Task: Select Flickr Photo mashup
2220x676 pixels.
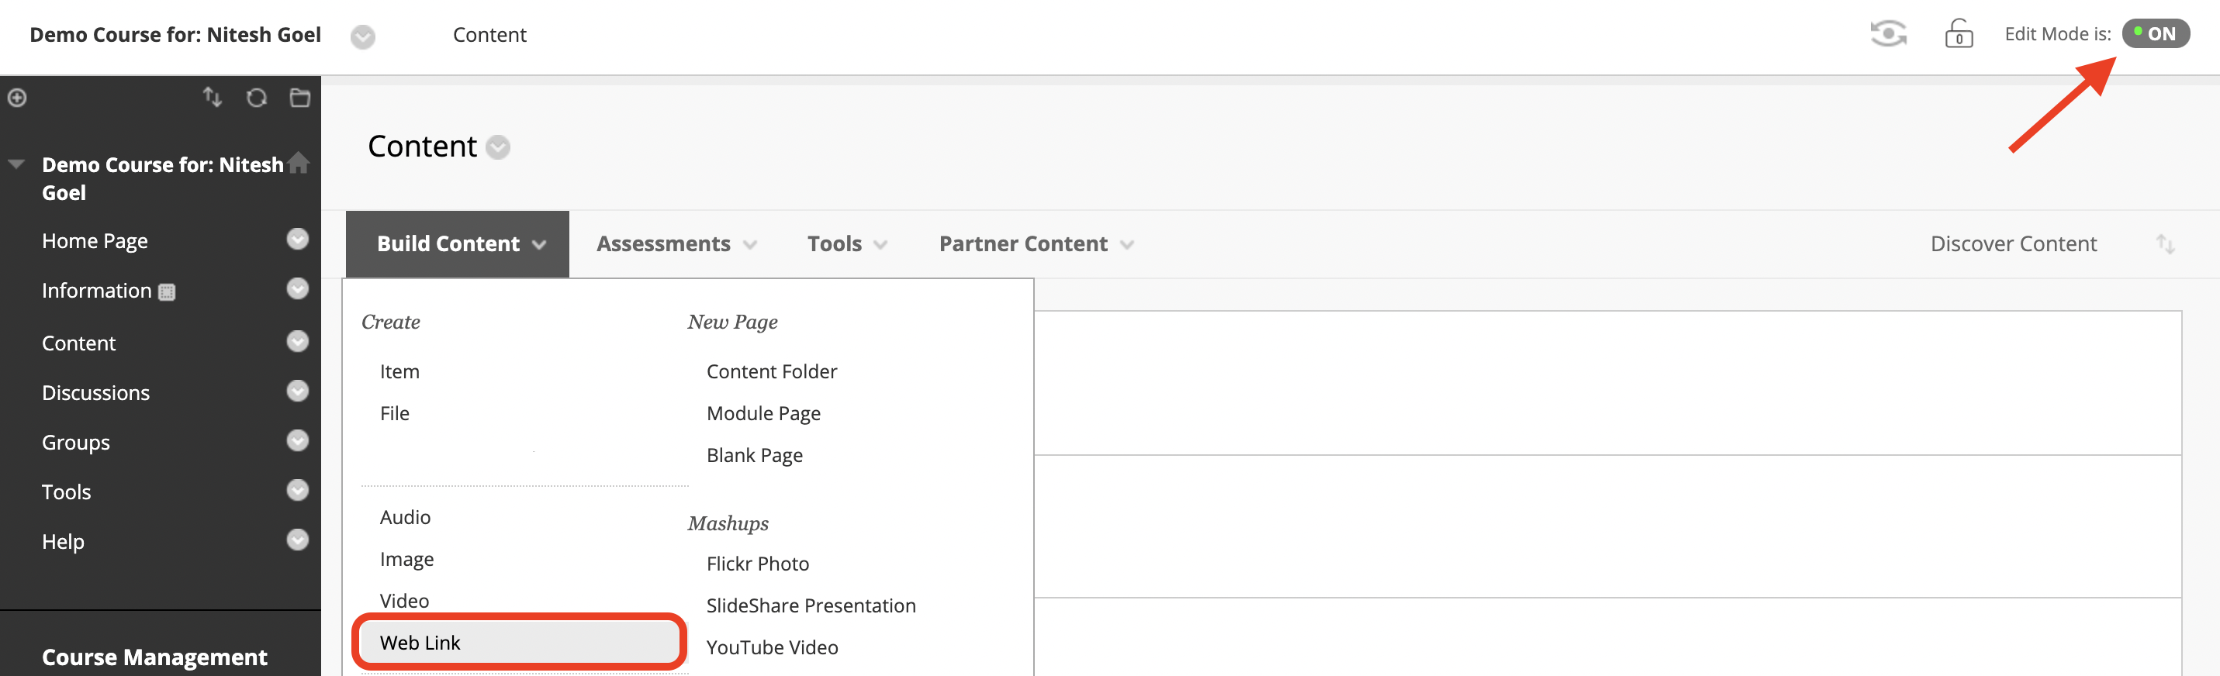Action: 758,563
